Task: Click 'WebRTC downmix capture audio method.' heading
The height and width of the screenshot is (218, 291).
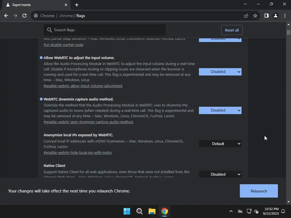Action: click(x=78, y=99)
